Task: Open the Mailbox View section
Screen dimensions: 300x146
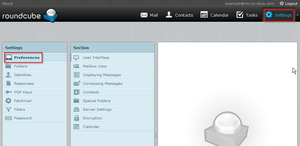Action: click(x=94, y=66)
